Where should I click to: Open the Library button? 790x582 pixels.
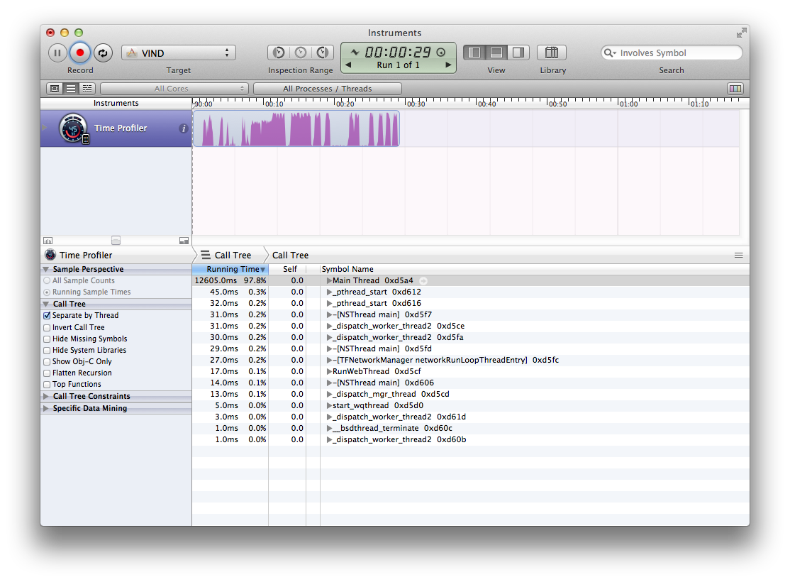pos(552,53)
